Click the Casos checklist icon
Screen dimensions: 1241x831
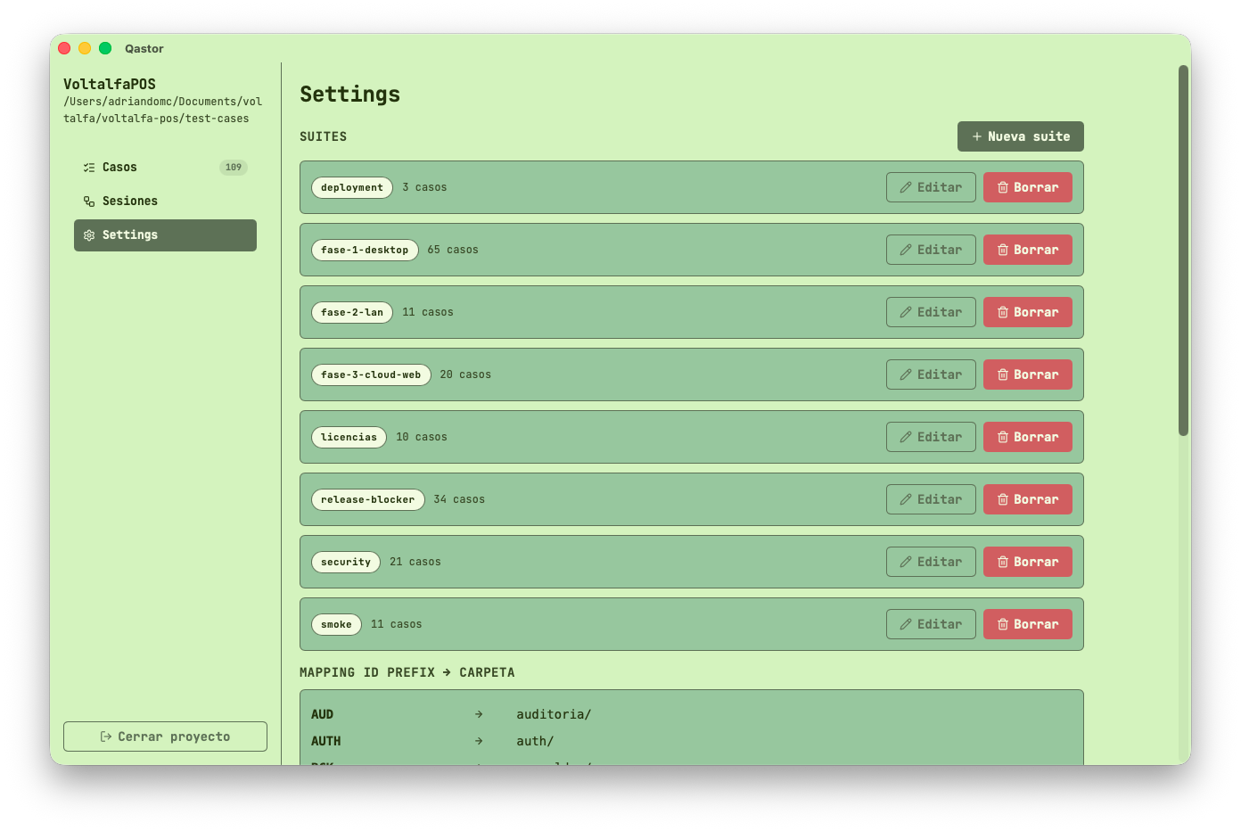pyautogui.click(x=89, y=168)
